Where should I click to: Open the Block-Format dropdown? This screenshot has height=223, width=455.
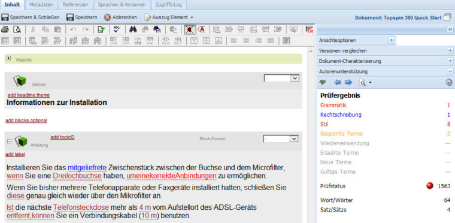pos(280,138)
